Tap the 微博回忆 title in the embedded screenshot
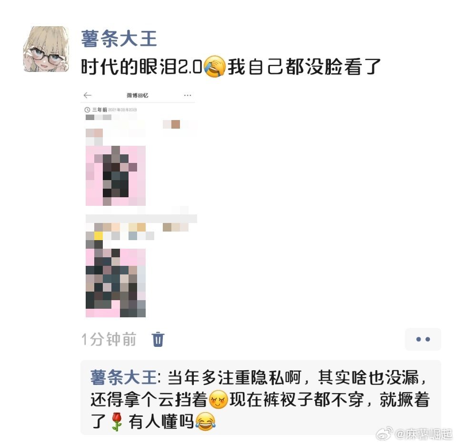The image size is (457, 445). (137, 95)
